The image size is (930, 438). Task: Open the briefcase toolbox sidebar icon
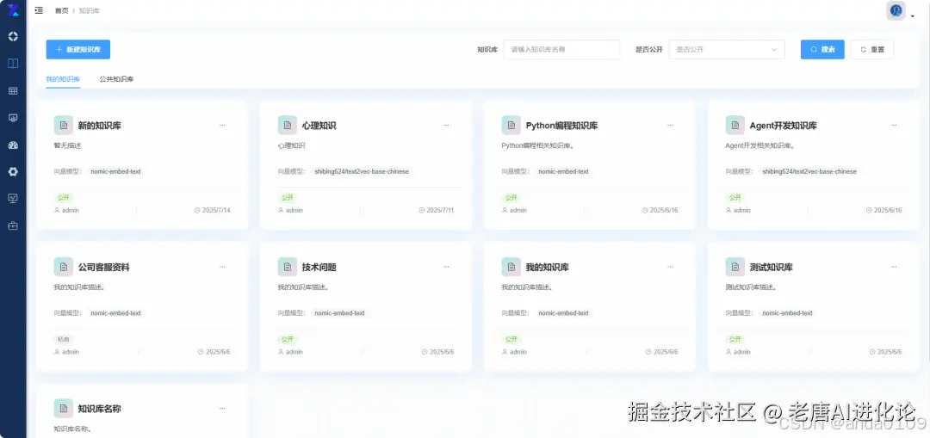pyautogui.click(x=13, y=225)
